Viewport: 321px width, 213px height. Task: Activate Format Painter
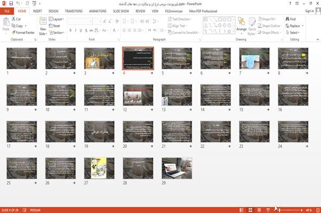[x=23, y=33]
